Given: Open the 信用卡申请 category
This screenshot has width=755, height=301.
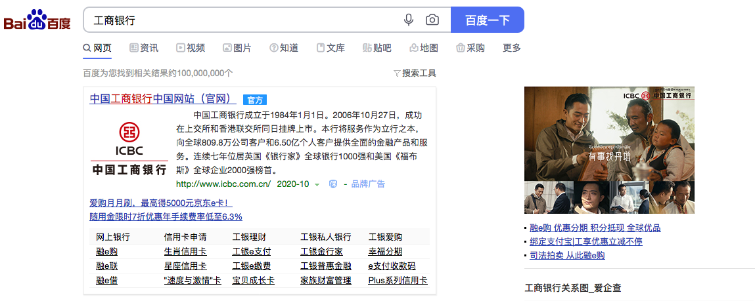Looking at the screenshot, I should click(x=185, y=237).
